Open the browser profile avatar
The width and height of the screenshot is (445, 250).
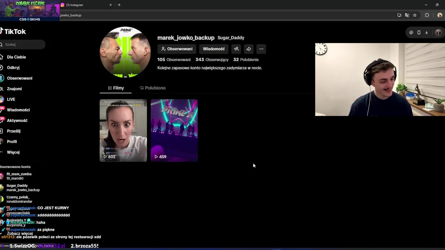coord(440,15)
